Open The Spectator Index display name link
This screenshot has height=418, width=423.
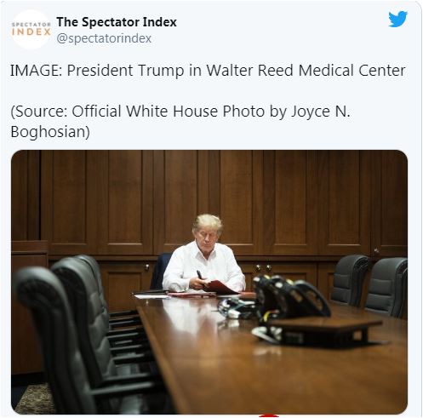click(117, 22)
